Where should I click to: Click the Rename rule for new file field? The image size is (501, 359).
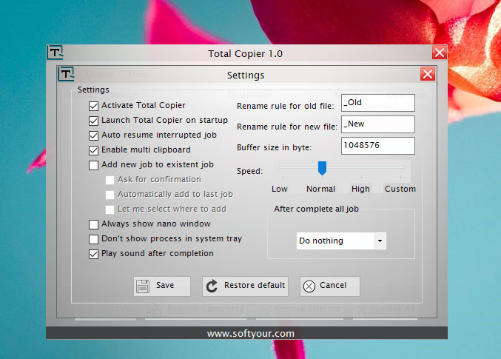pyautogui.click(x=377, y=124)
